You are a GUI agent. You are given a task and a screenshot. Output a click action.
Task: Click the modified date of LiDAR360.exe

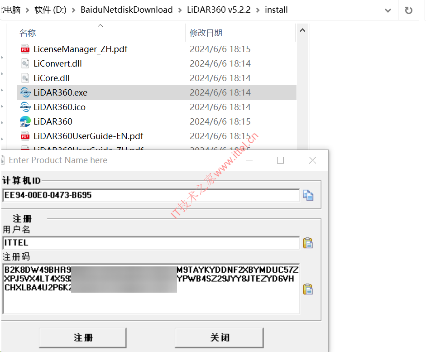(220, 92)
